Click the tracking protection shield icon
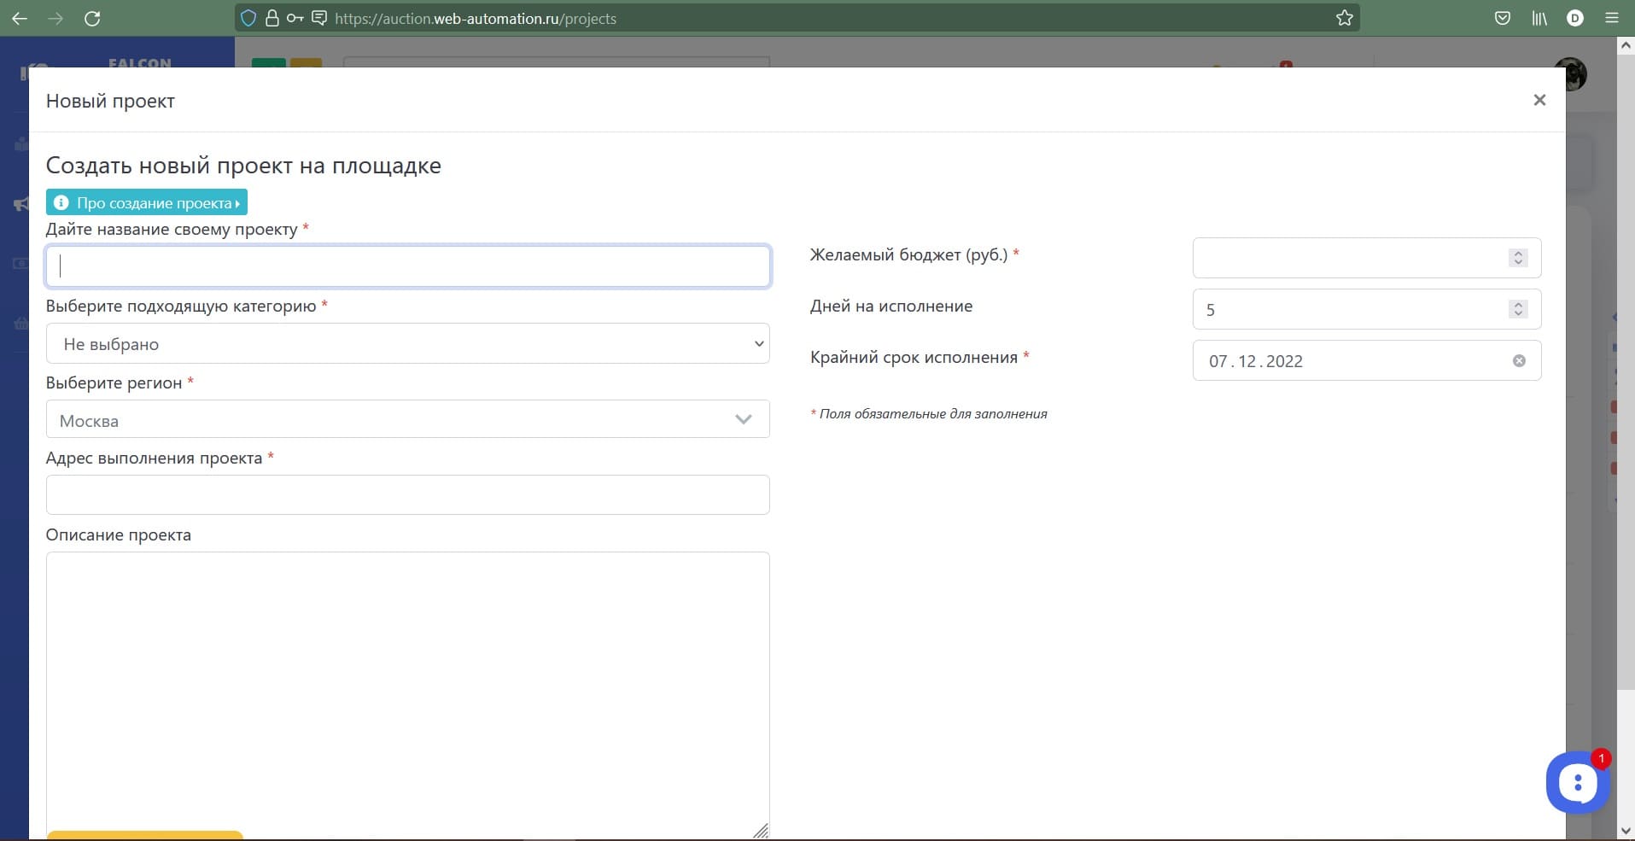 248,18
